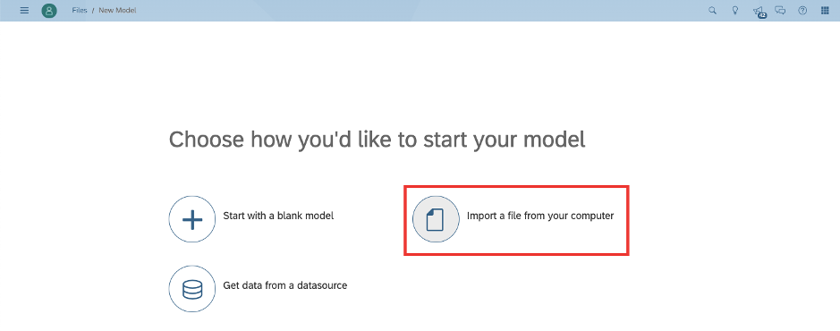The width and height of the screenshot is (840, 331).
Task: Select the New Model breadcrumb
Action: click(x=117, y=10)
